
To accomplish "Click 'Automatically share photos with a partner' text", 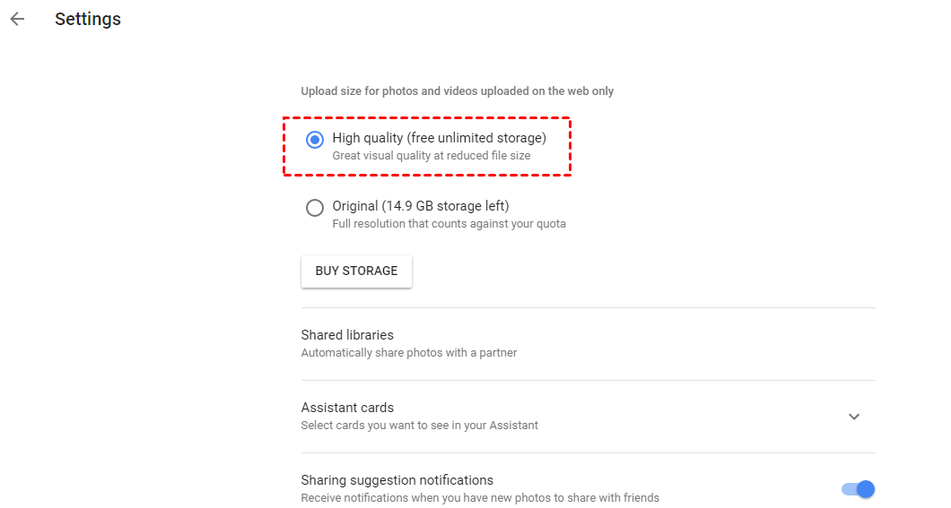I will [409, 353].
